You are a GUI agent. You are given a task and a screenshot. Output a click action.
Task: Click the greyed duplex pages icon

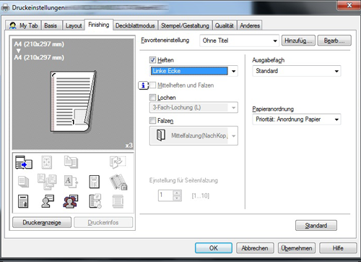(x=71, y=162)
